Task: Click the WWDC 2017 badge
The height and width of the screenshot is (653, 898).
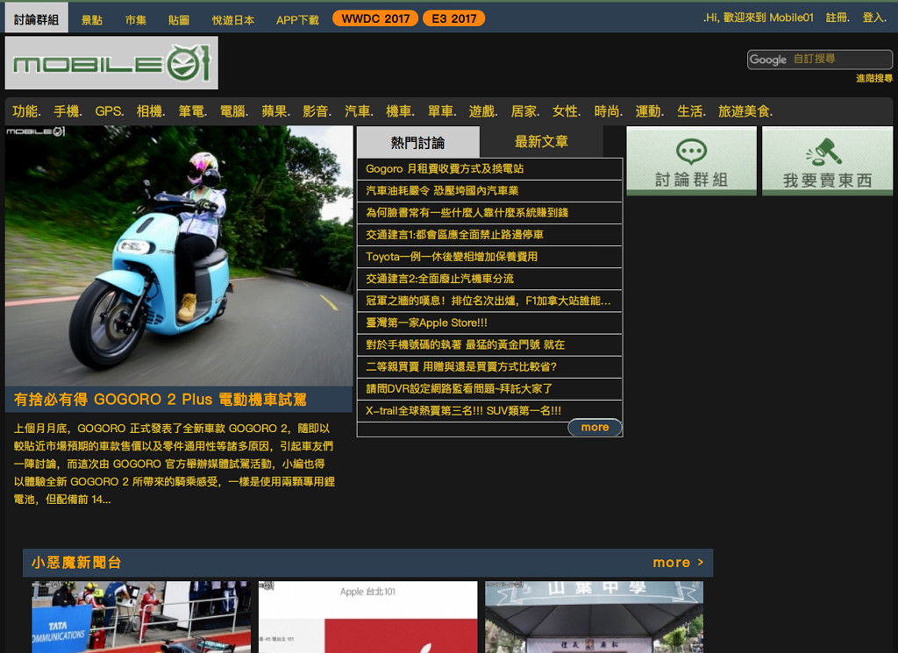Action: click(375, 18)
